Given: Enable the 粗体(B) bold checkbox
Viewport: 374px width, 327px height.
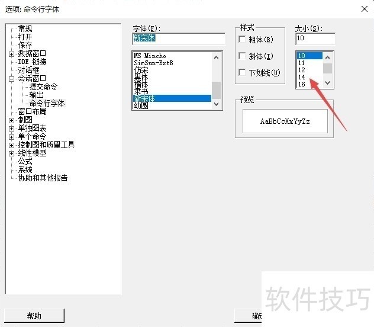Looking at the screenshot, I should coord(242,39).
